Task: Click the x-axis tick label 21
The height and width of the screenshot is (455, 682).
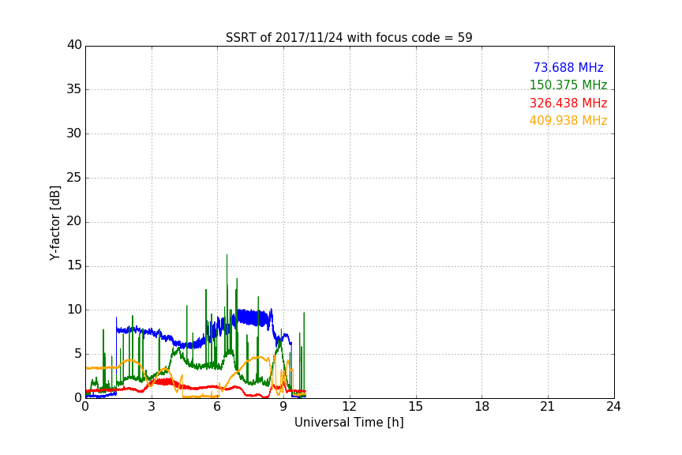Action: click(x=548, y=407)
